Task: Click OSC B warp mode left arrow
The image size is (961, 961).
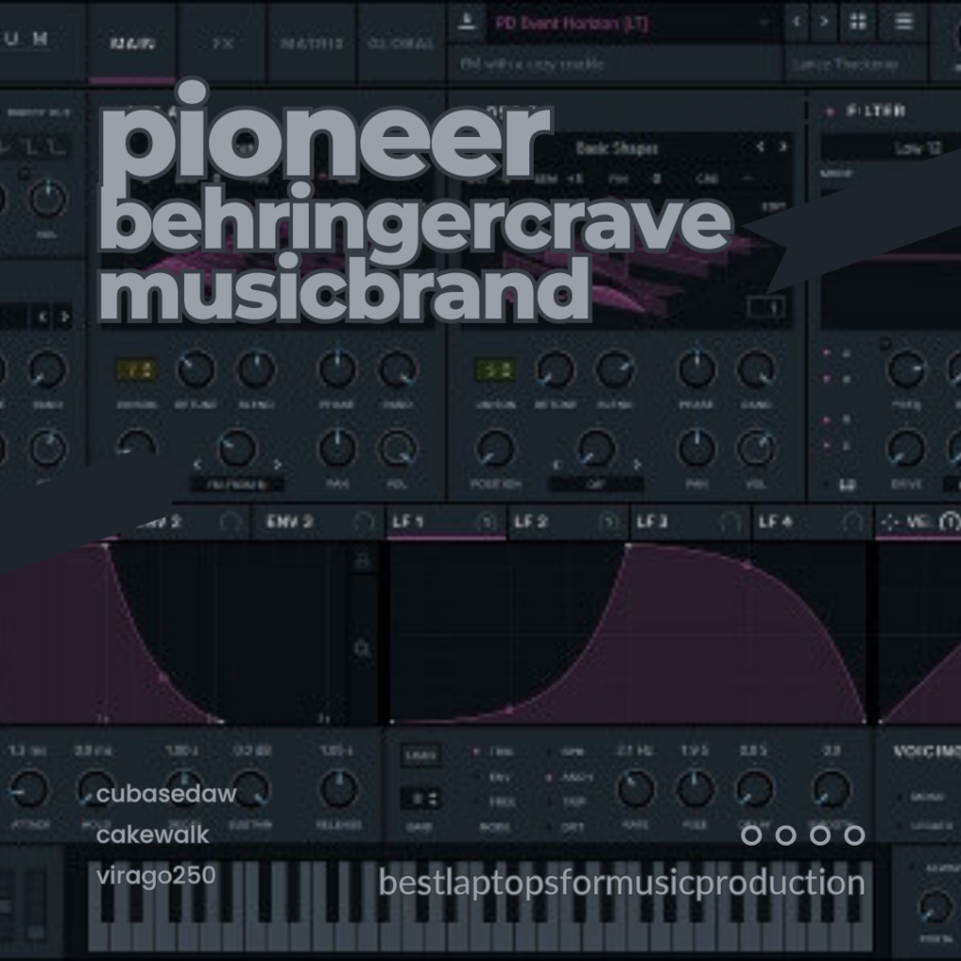Action: (557, 465)
